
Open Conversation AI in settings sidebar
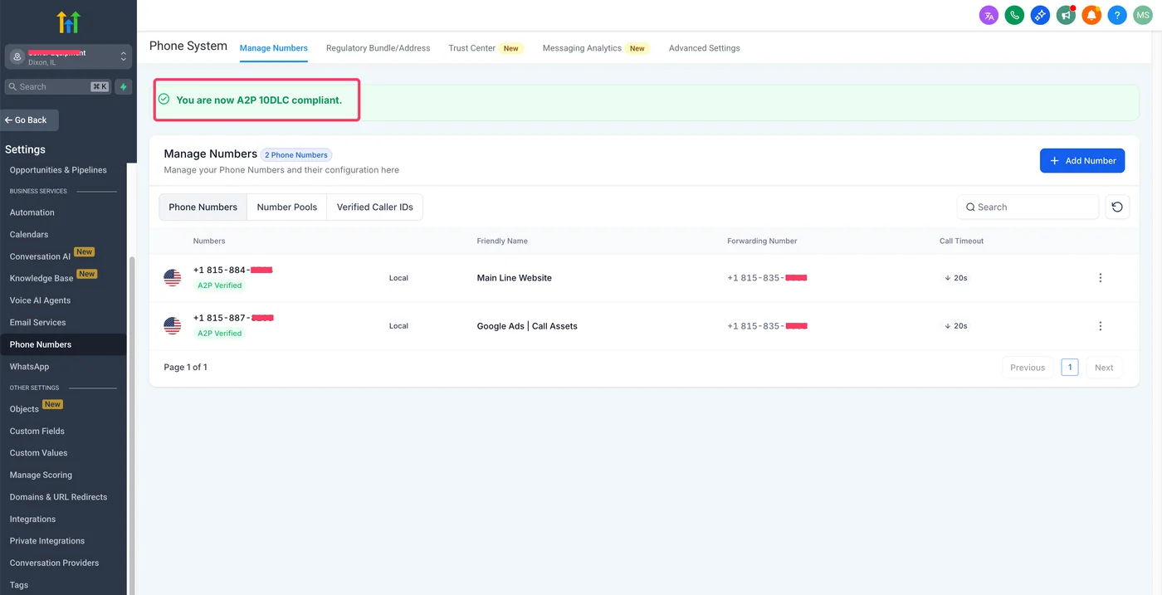40,256
